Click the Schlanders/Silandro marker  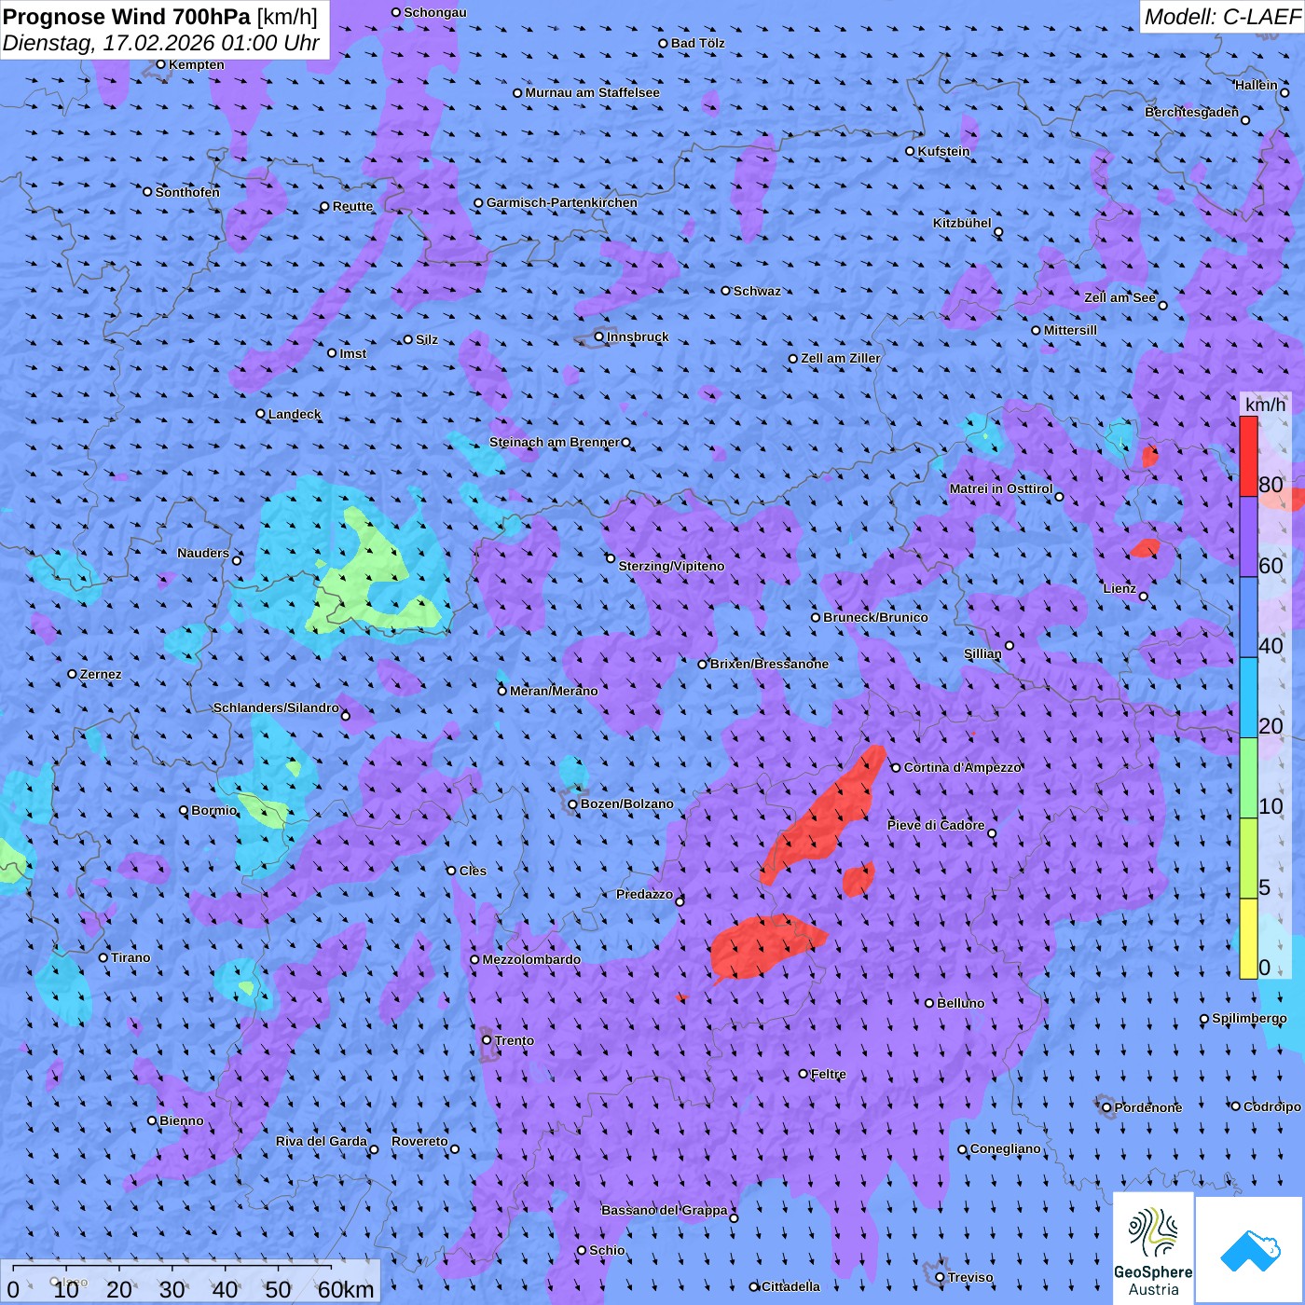pyautogui.click(x=346, y=716)
